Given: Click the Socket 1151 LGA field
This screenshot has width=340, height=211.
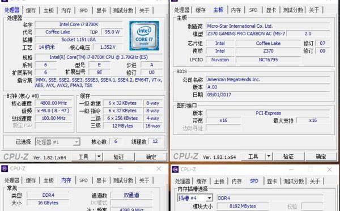Looking at the screenshot, I should [79, 40].
